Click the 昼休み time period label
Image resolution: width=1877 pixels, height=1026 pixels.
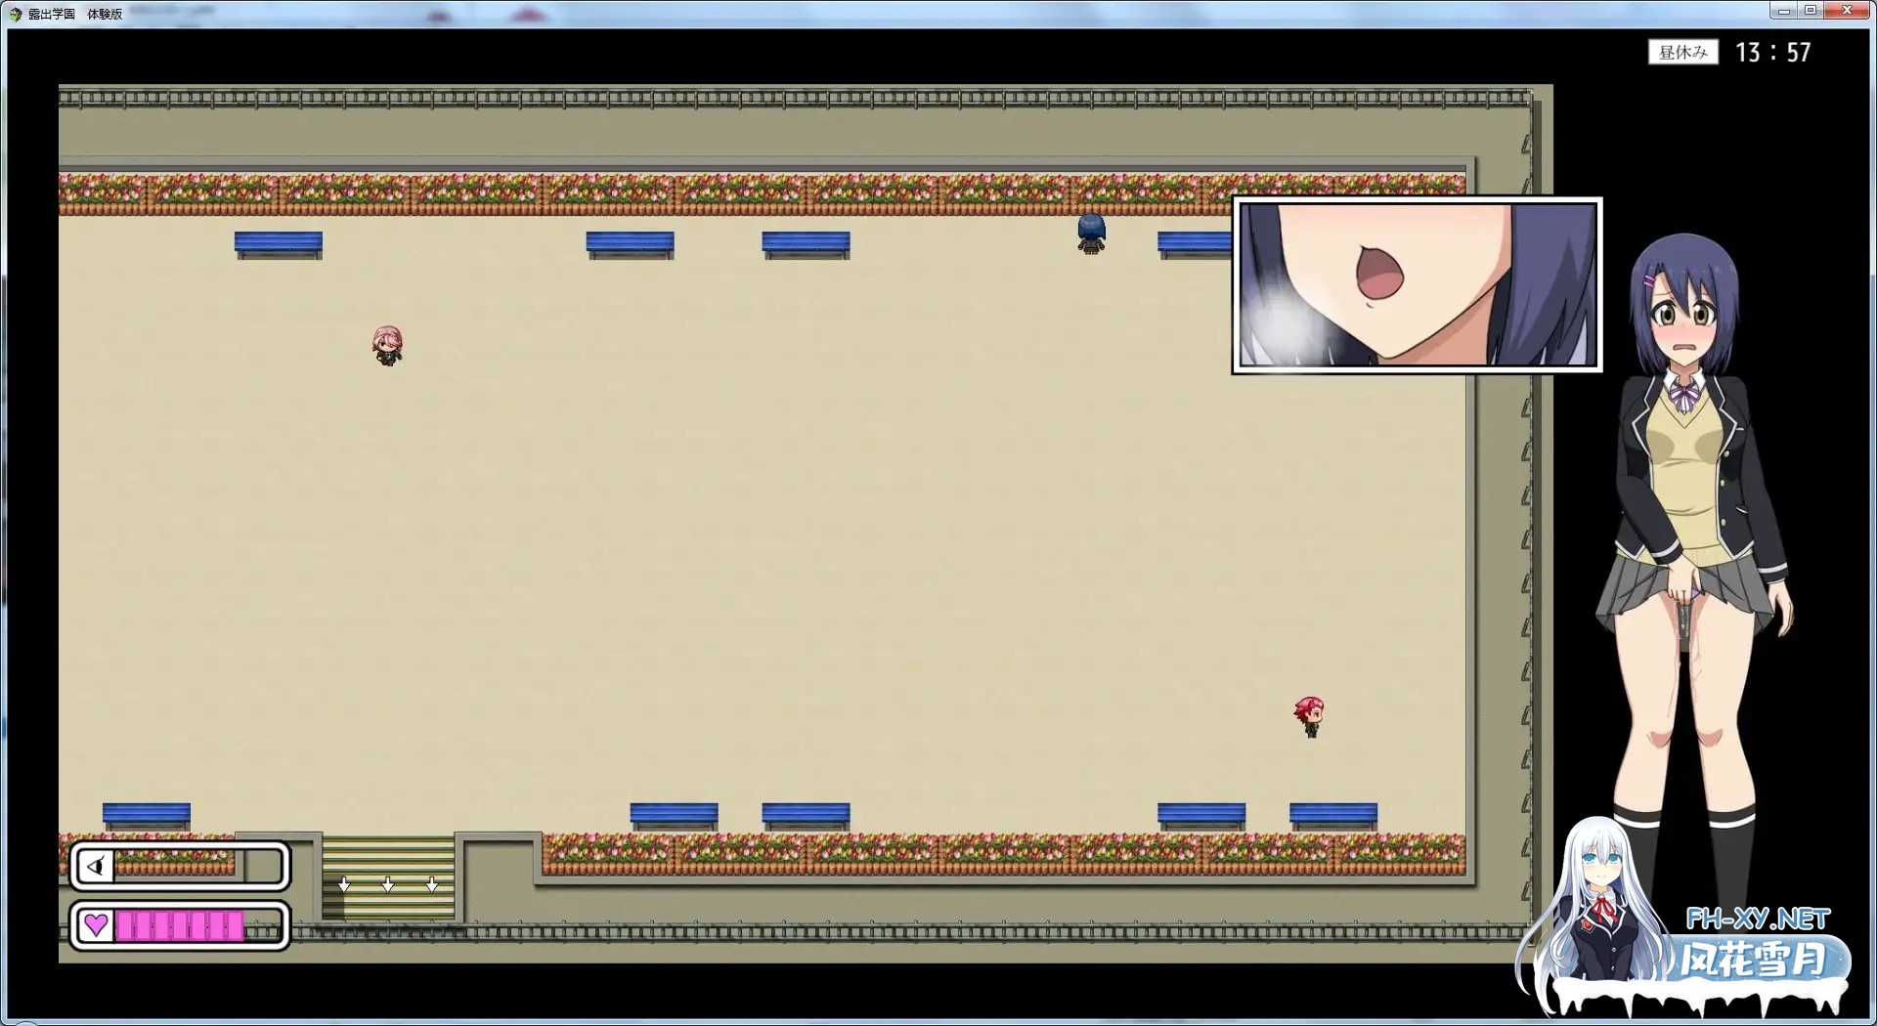click(x=1683, y=52)
